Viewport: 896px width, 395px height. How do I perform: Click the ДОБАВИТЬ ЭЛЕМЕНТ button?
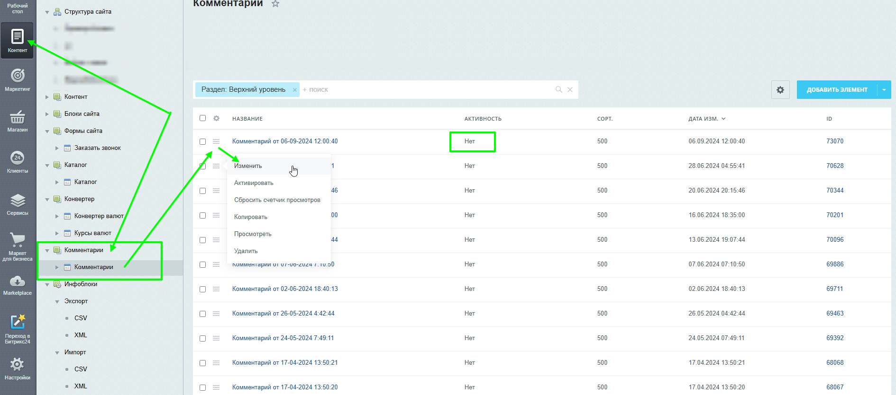(837, 90)
